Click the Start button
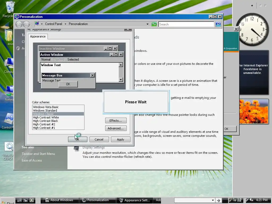The width and height of the screenshot is (272, 204). [7, 201]
